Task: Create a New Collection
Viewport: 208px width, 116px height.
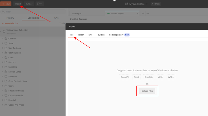Action: [x=10, y=23]
